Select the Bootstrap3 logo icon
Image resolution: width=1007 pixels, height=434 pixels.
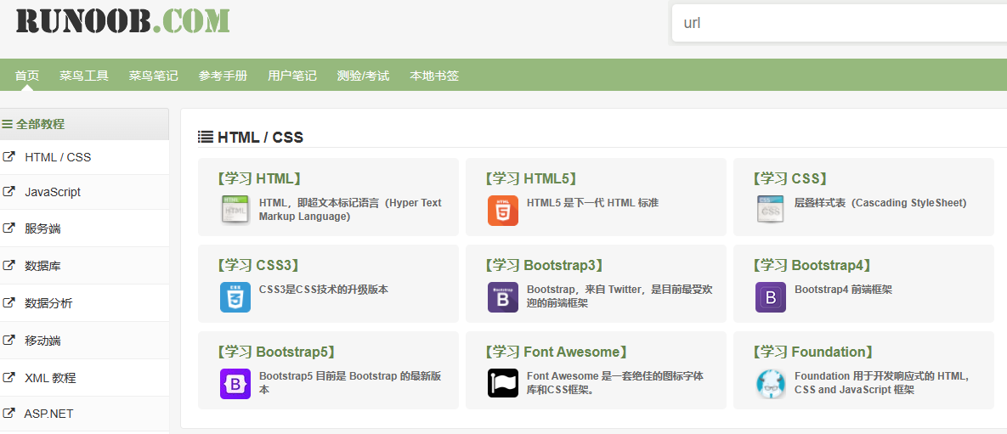[503, 296]
